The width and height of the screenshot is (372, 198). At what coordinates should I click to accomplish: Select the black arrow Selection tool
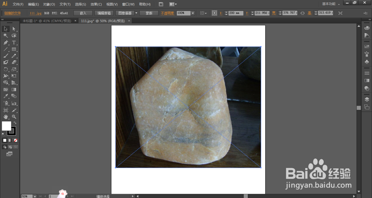(6, 29)
